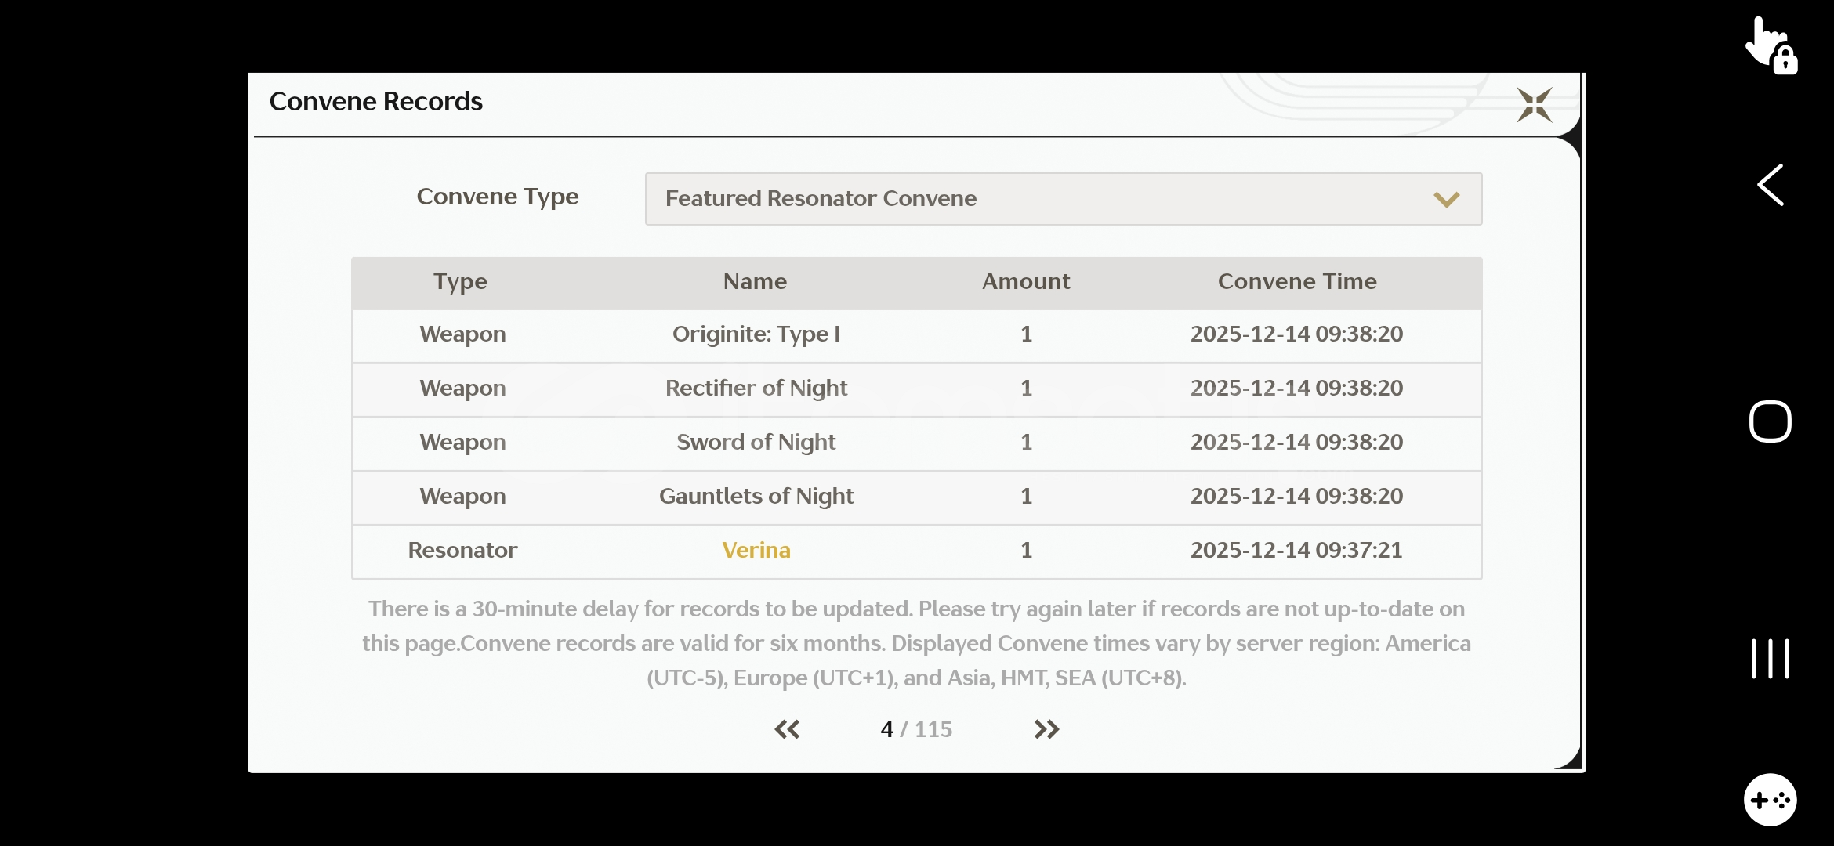Click the Convene Time column header
Viewport: 1834px width, 846px height.
pos(1296,282)
